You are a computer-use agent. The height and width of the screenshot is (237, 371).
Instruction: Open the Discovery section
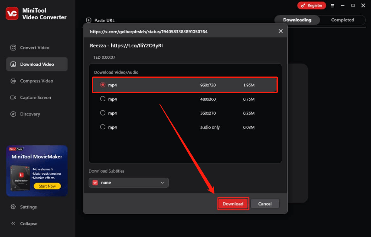pos(37,114)
